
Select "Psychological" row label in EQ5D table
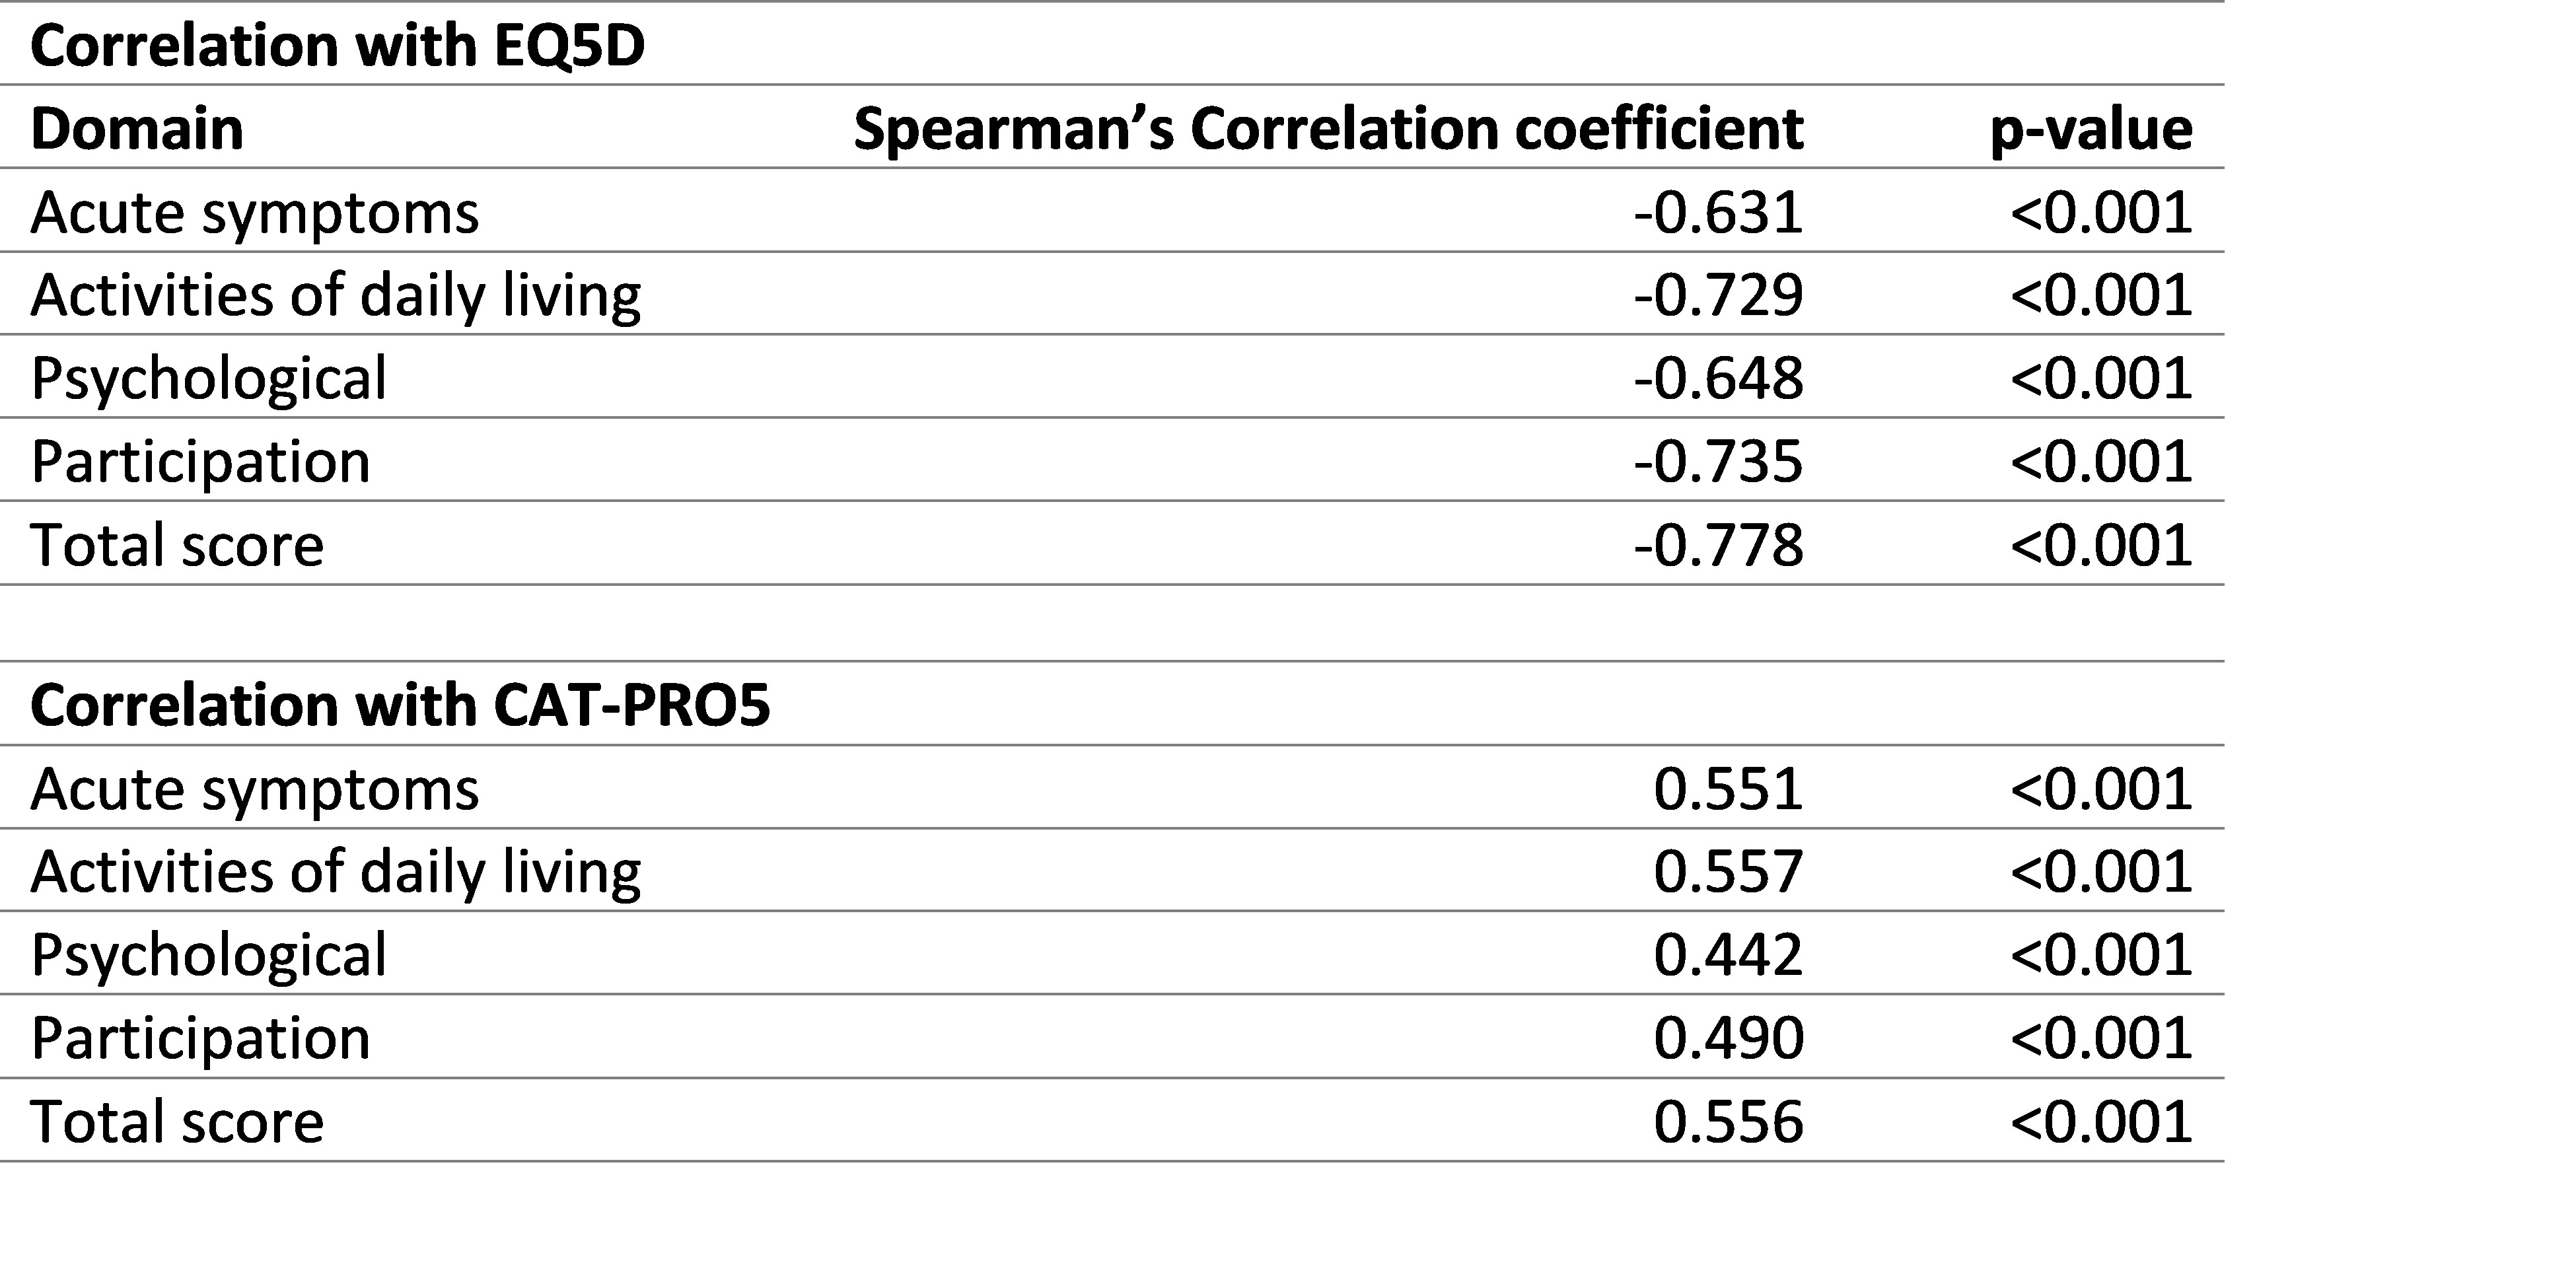(208, 378)
